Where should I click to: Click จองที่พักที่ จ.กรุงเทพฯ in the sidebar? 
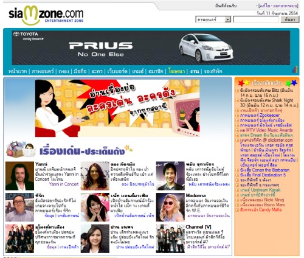point(260,185)
